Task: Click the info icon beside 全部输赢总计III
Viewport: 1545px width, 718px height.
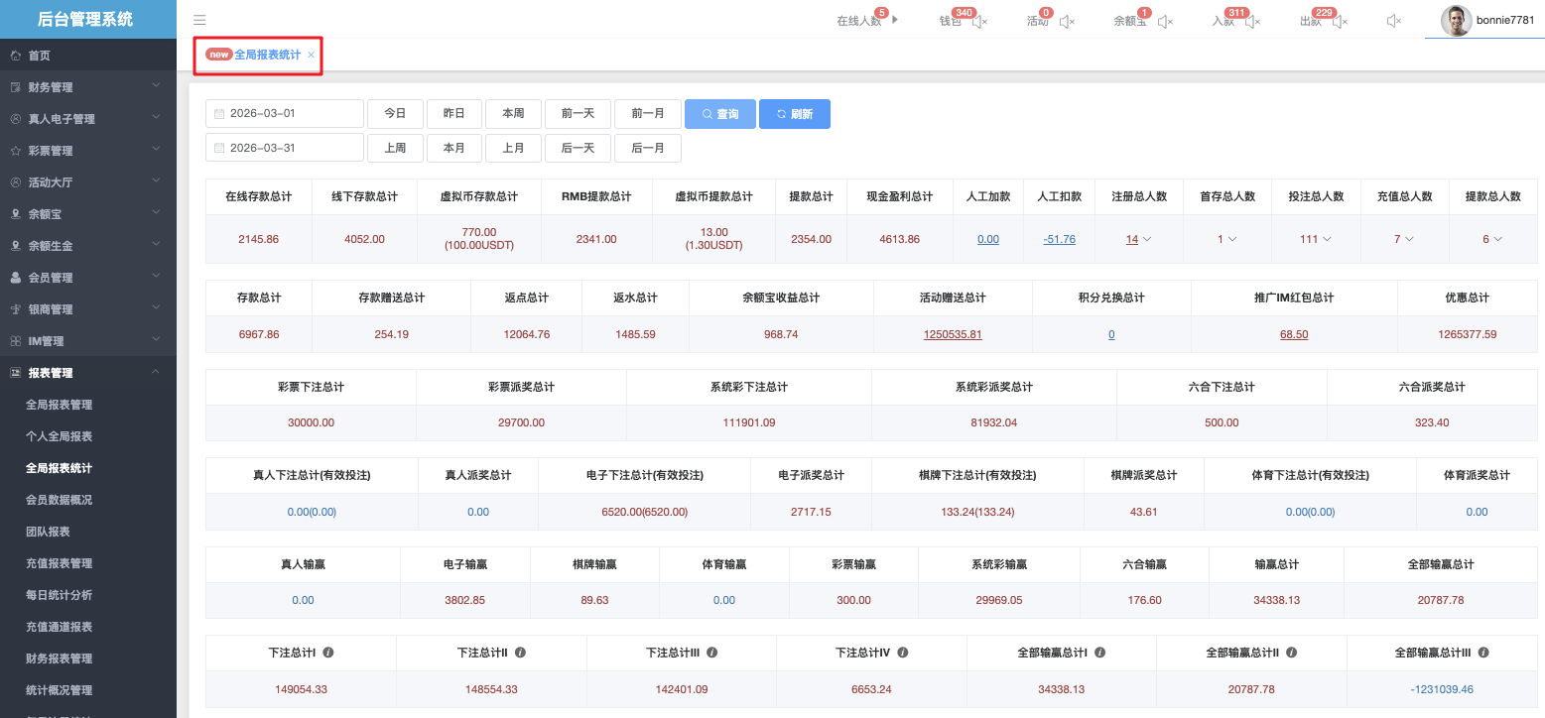Action: pyautogui.click(x=1481, y=653)
